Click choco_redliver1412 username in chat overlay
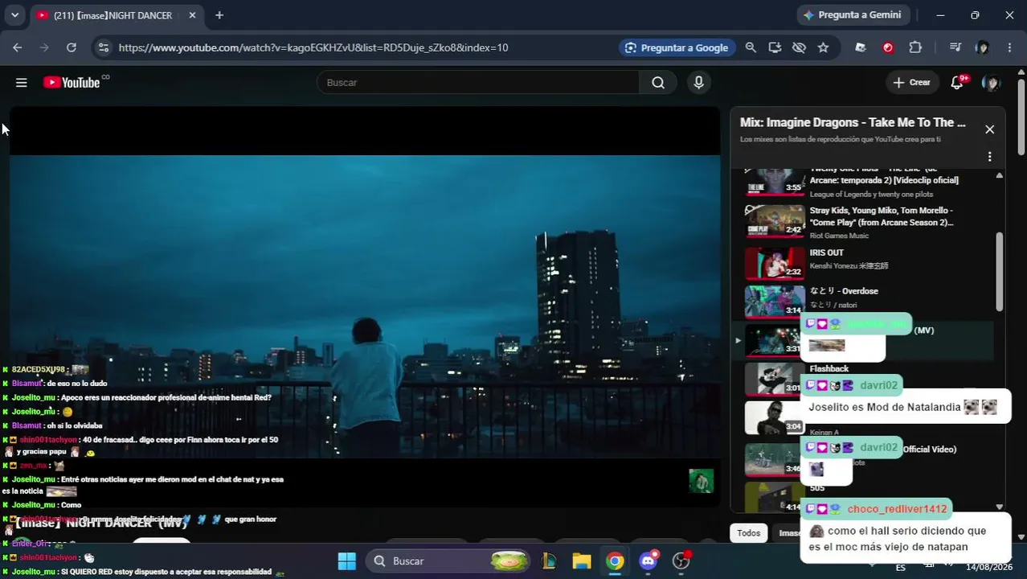The image size is (1027, 579). tap(897, 509)
